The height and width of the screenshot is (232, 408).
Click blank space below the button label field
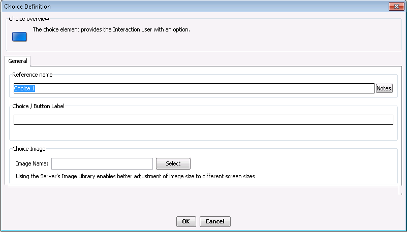pyautogui.click(x=203, y=132)
